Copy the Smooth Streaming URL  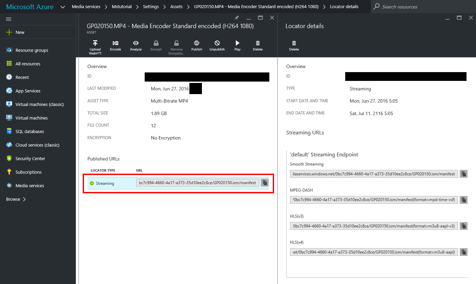(464, 174)
